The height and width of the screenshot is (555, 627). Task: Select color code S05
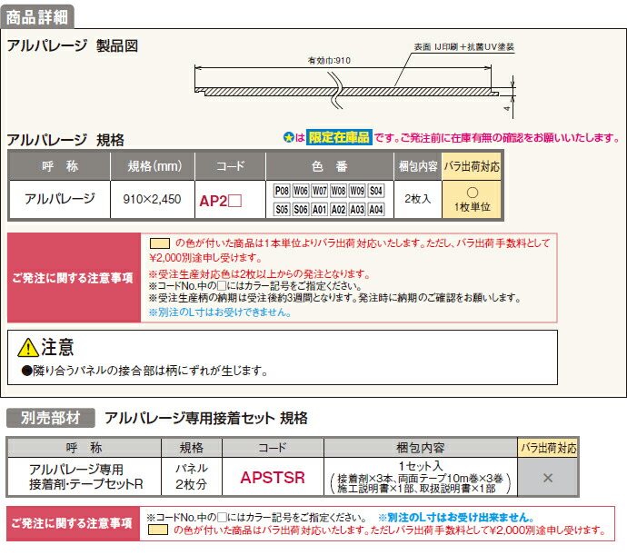pyautogui.click(x=281, y=209)
